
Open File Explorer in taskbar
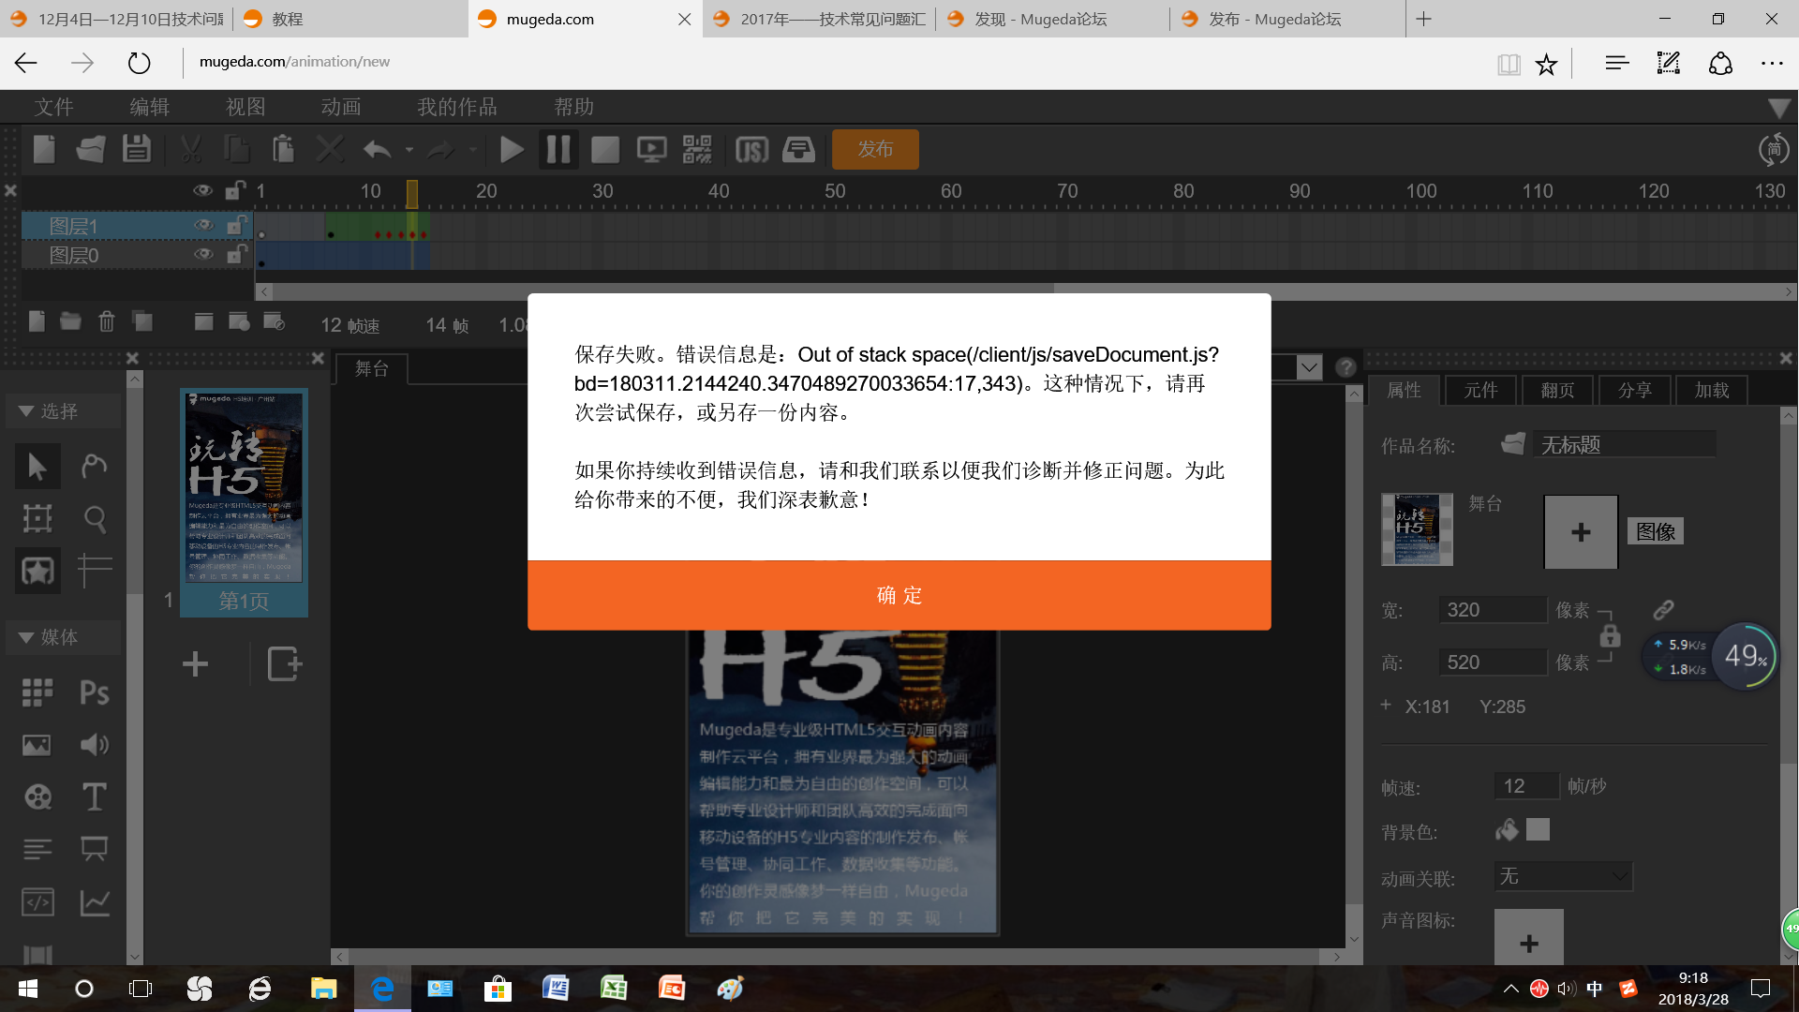coord(323,989)
